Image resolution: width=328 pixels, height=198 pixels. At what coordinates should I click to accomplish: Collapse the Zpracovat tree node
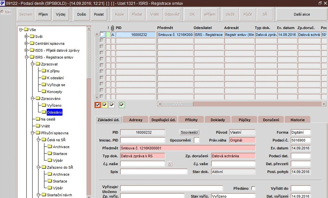[33, 64]
